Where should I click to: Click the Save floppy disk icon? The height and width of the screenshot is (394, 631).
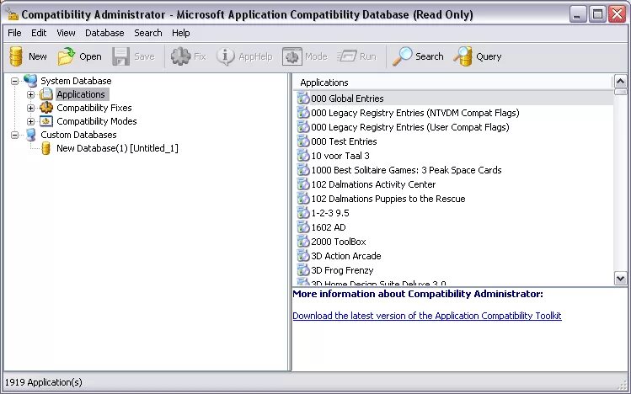(x=120, y=56)
